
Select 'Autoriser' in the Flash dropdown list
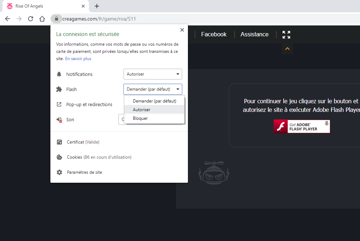coord(141,110)
